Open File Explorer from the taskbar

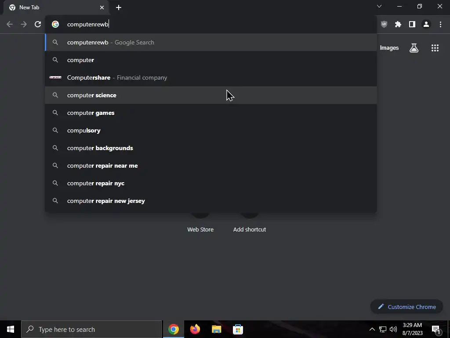pos(216,329)
